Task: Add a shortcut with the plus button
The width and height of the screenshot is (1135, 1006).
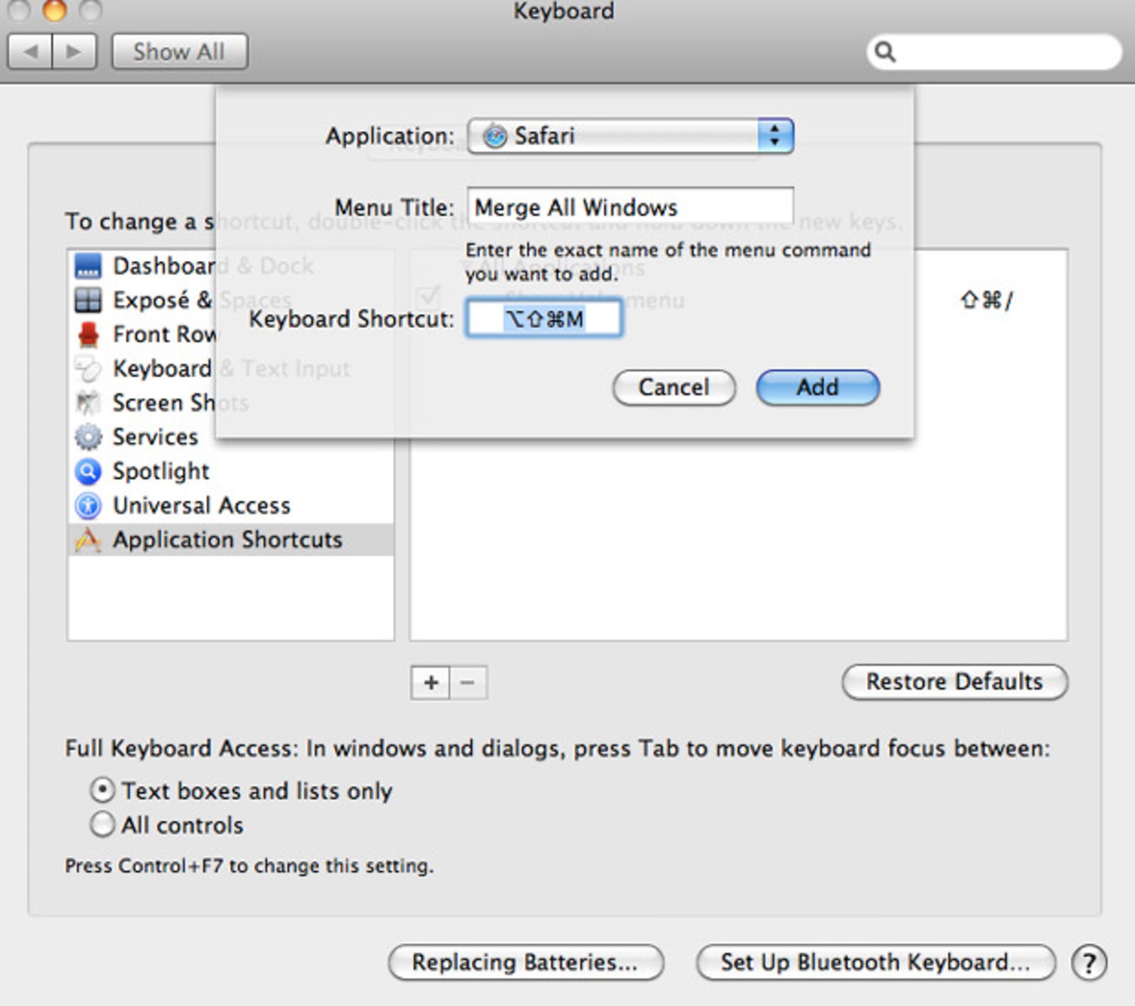Action: coord(430,682)
